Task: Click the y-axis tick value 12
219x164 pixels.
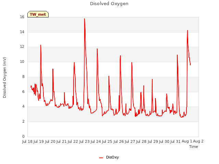Action: tap(22, 47)
